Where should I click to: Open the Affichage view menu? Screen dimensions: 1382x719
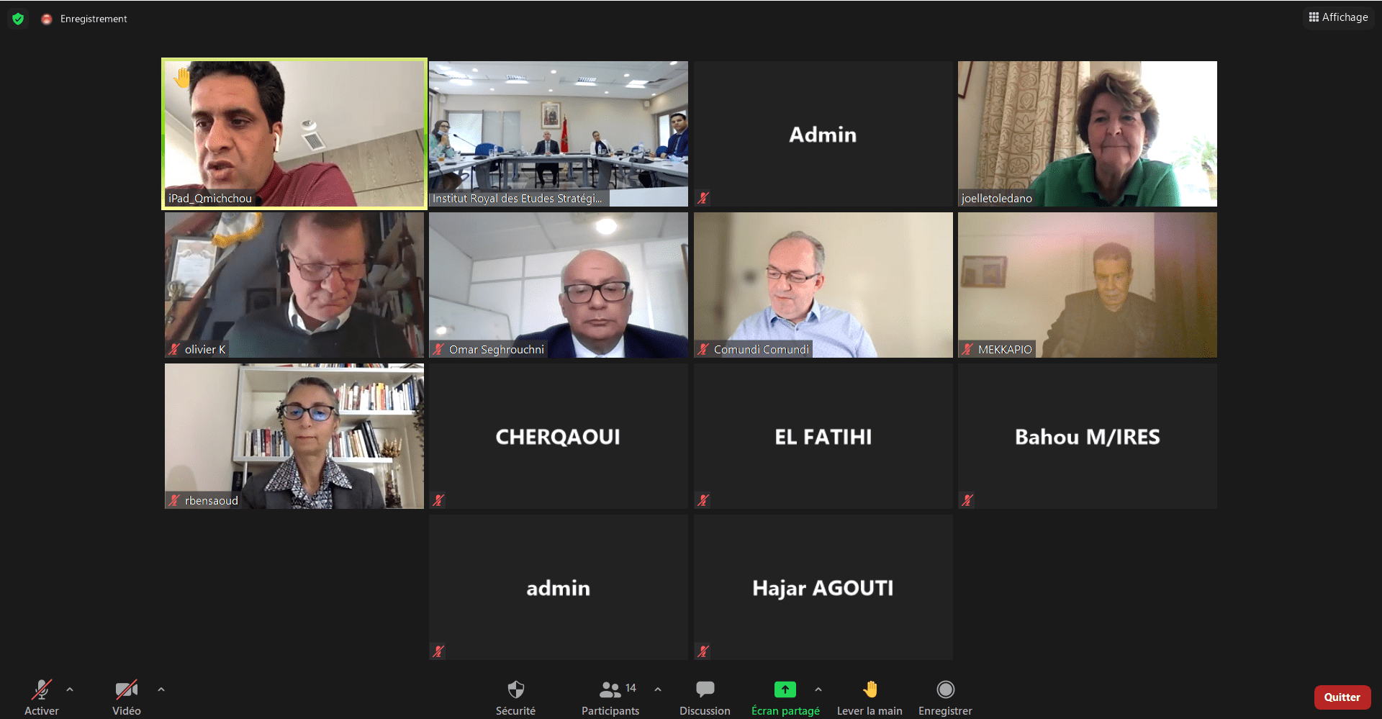(x=1338, y=17)
